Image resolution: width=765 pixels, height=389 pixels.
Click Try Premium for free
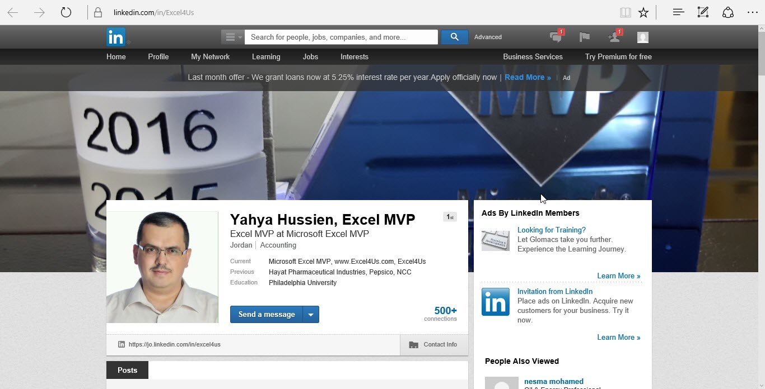618,56
